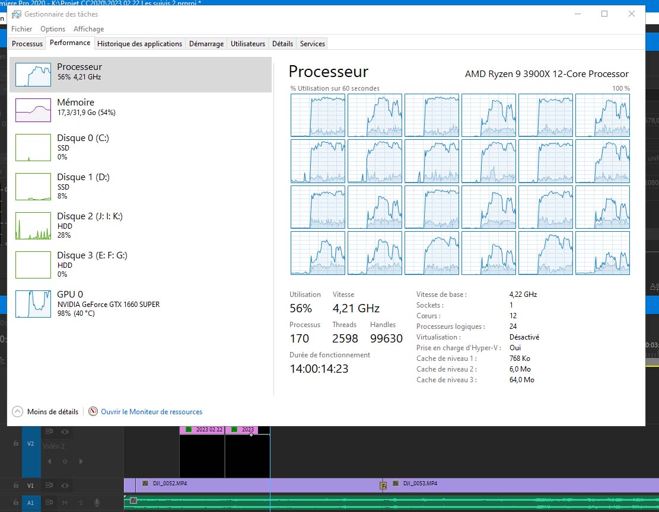659x512 pixels.
Task: Select the Mémoire usage graph thumbnail
Action: [33, 110]
